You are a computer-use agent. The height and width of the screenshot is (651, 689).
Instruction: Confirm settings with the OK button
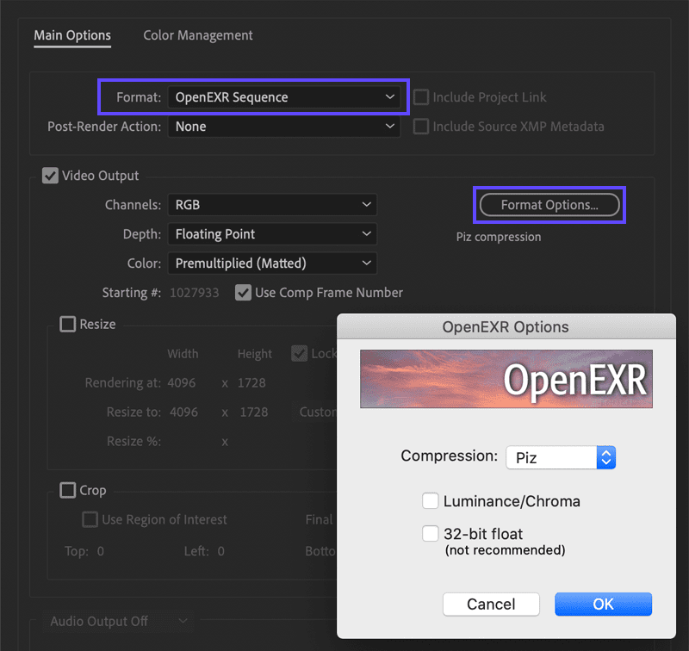[603, 604]
